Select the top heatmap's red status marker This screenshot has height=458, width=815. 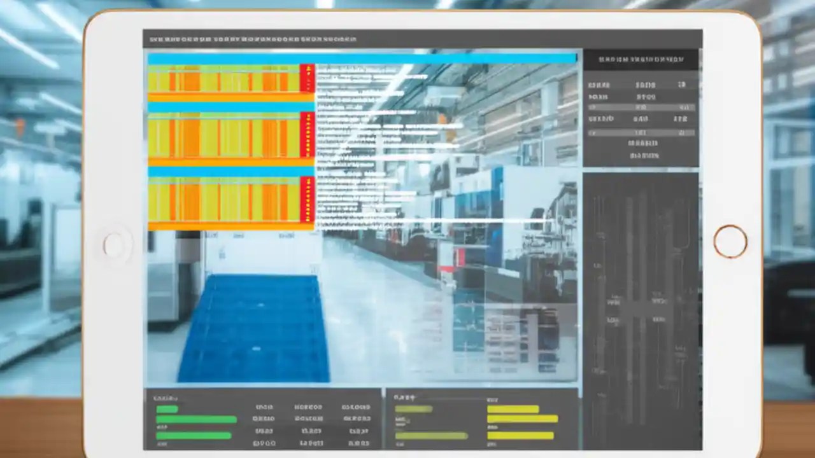coord(306,76)
